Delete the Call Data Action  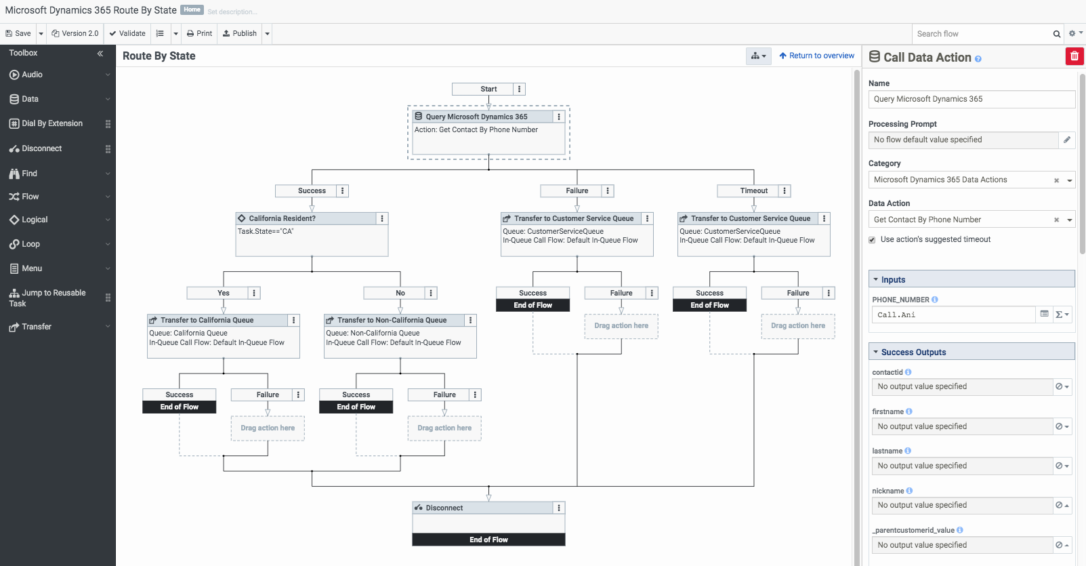pyautogui.click(x=1074, y=56)
